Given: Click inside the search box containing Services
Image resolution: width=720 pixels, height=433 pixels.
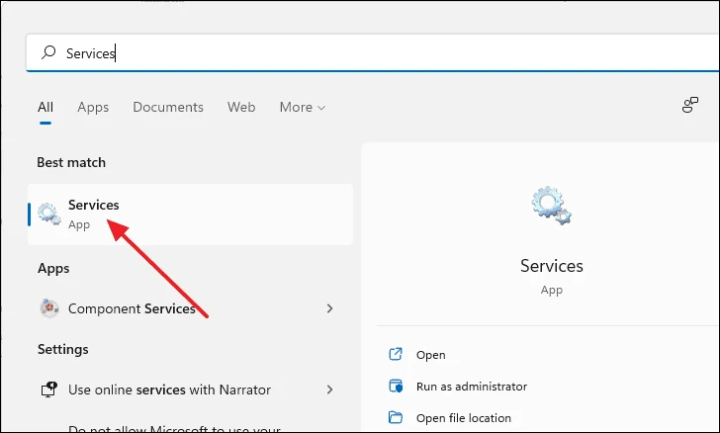Looking at the screenshot, I should [372, 52].
